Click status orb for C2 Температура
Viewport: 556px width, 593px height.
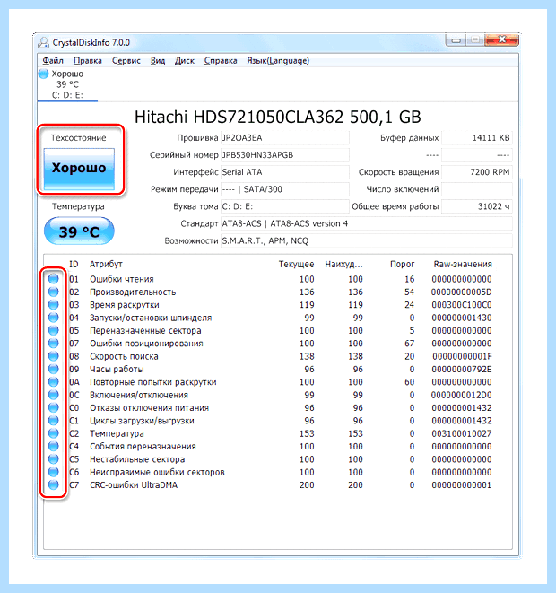(53, 433)
